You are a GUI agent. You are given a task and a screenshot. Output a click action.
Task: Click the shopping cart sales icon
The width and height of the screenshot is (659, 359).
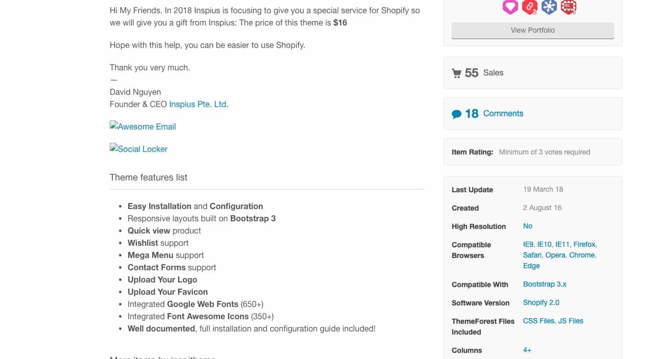[456, 73]
